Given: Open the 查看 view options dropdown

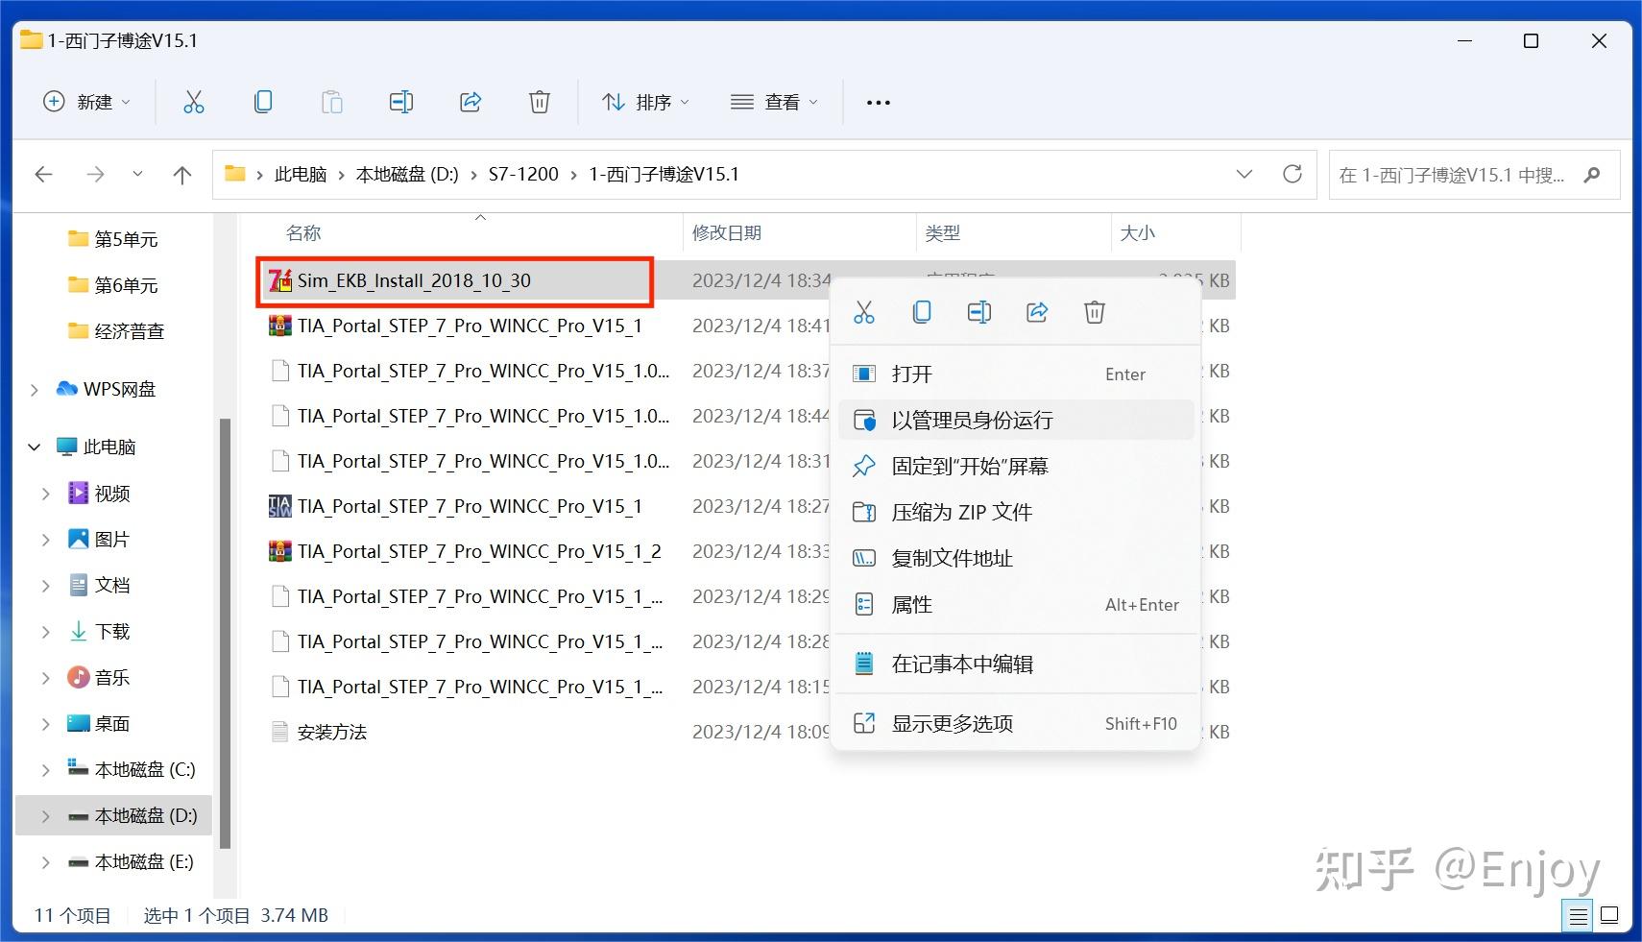Looking at the screenshot, I should click(774, 102).
